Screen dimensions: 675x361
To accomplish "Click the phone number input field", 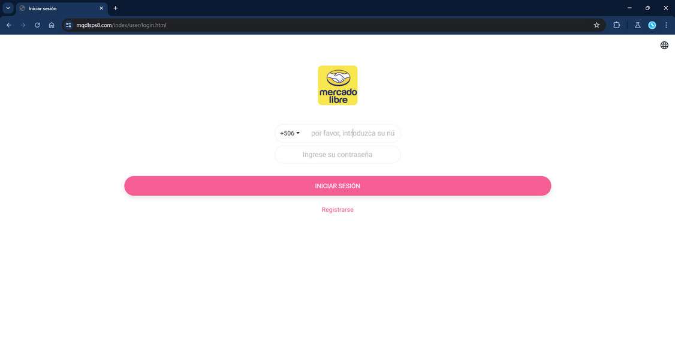I will (352, 133).
